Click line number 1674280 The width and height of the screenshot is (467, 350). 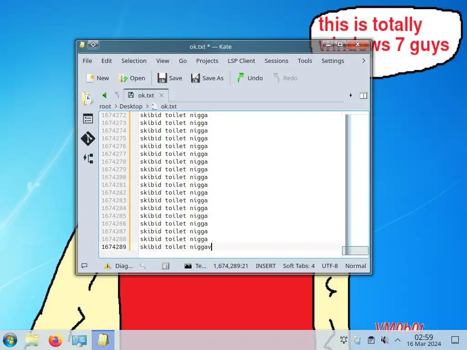pyautogui.click(x=114, y=177)
